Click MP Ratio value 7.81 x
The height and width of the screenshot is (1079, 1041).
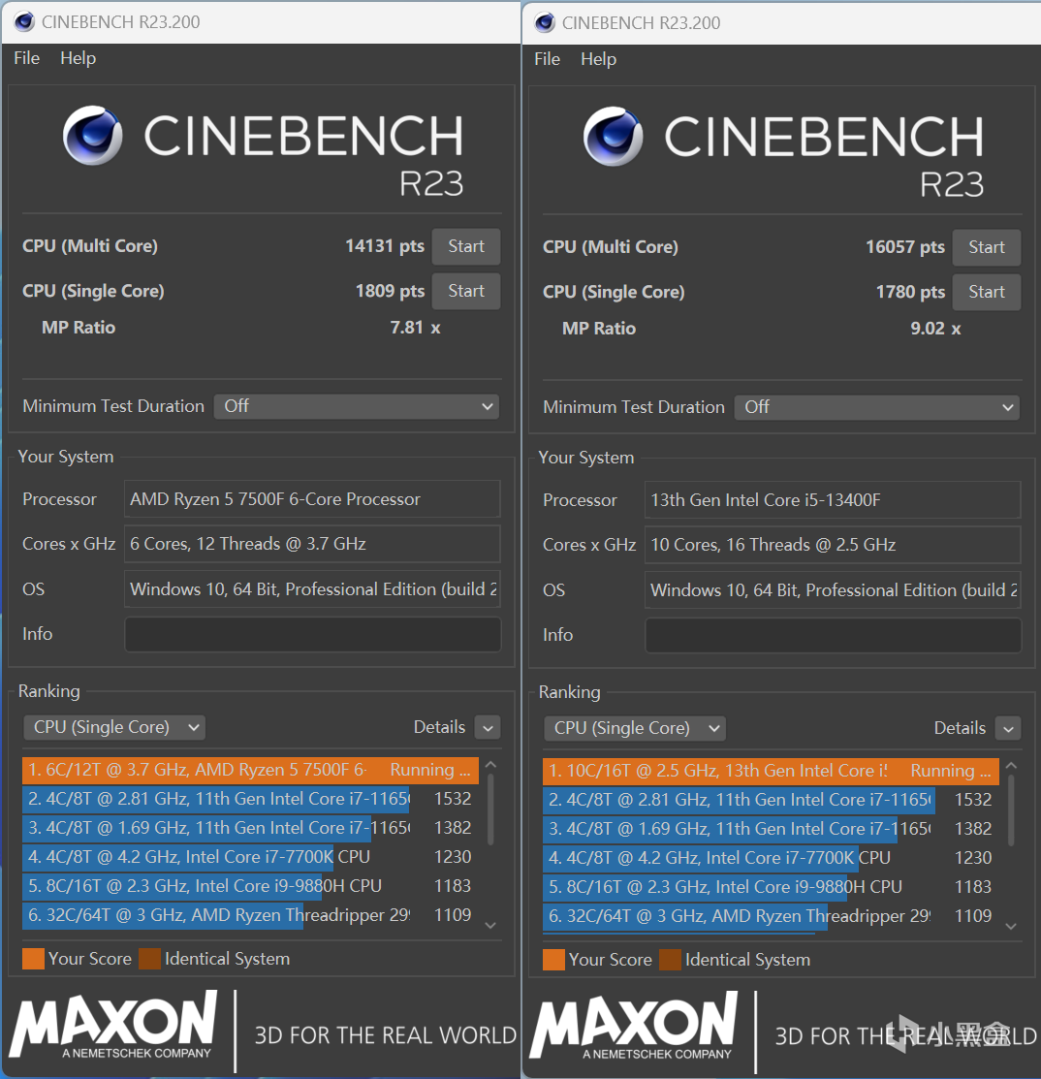click(415, 328)
